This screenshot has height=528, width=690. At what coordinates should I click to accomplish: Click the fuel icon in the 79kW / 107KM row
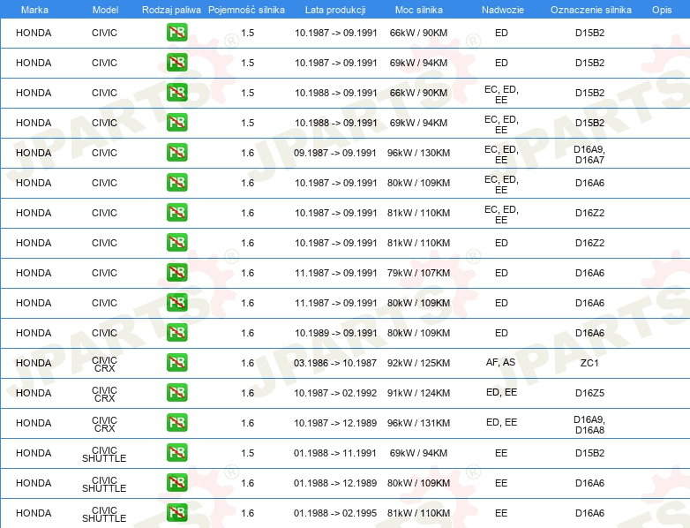[176, 273]
